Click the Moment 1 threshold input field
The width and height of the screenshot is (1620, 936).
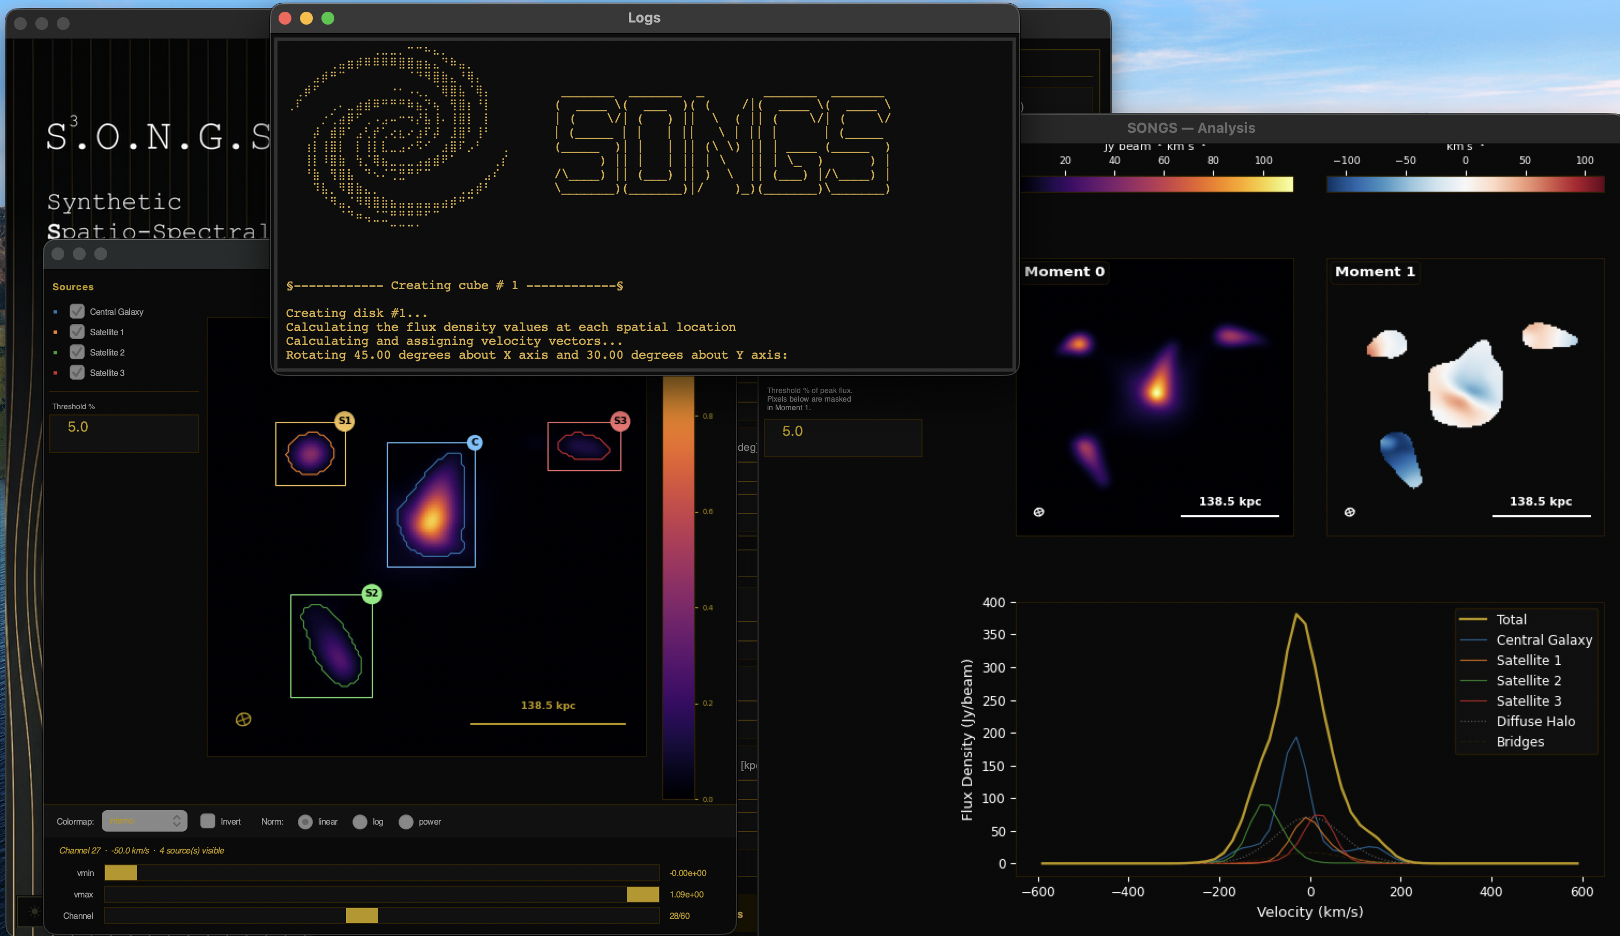pyautogui.click(x=843, y=437)
